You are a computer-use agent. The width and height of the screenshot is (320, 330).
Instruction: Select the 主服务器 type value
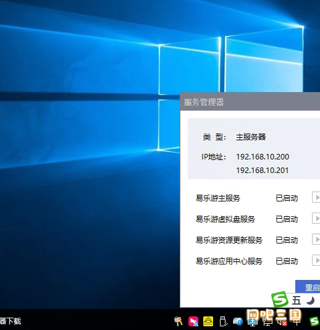pos(251,137)
